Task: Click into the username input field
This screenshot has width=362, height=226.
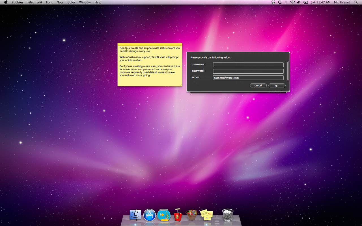Action: pos(248,65)
